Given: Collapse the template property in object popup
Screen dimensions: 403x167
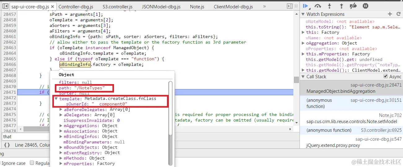Looking at the screenshot, I should (56, 99).
